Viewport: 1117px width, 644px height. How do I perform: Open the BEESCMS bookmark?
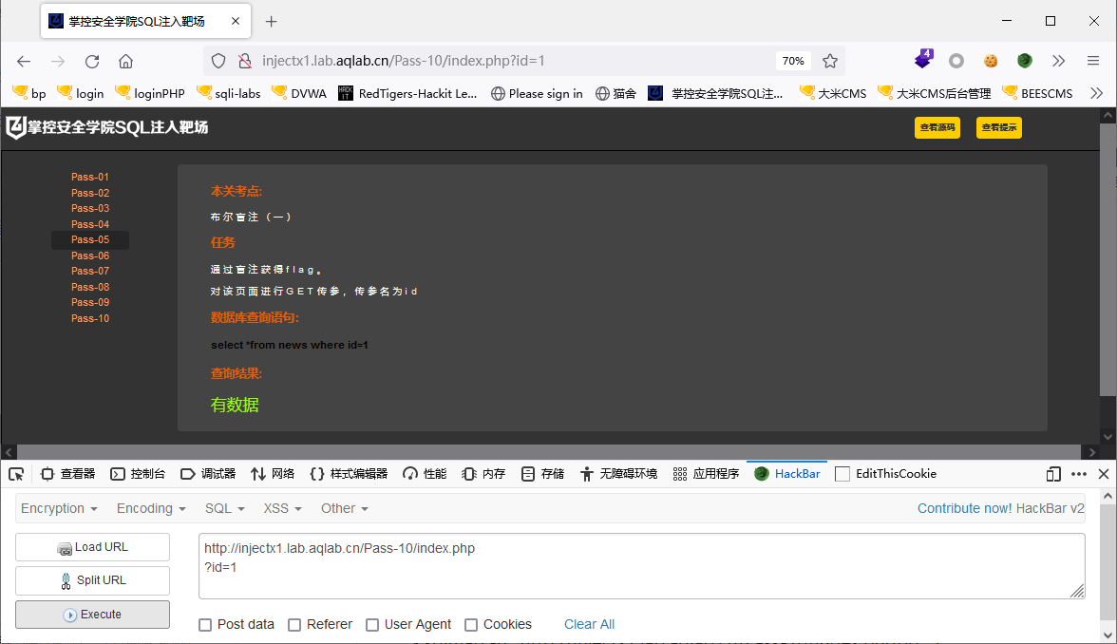(x=1037, y=93)
